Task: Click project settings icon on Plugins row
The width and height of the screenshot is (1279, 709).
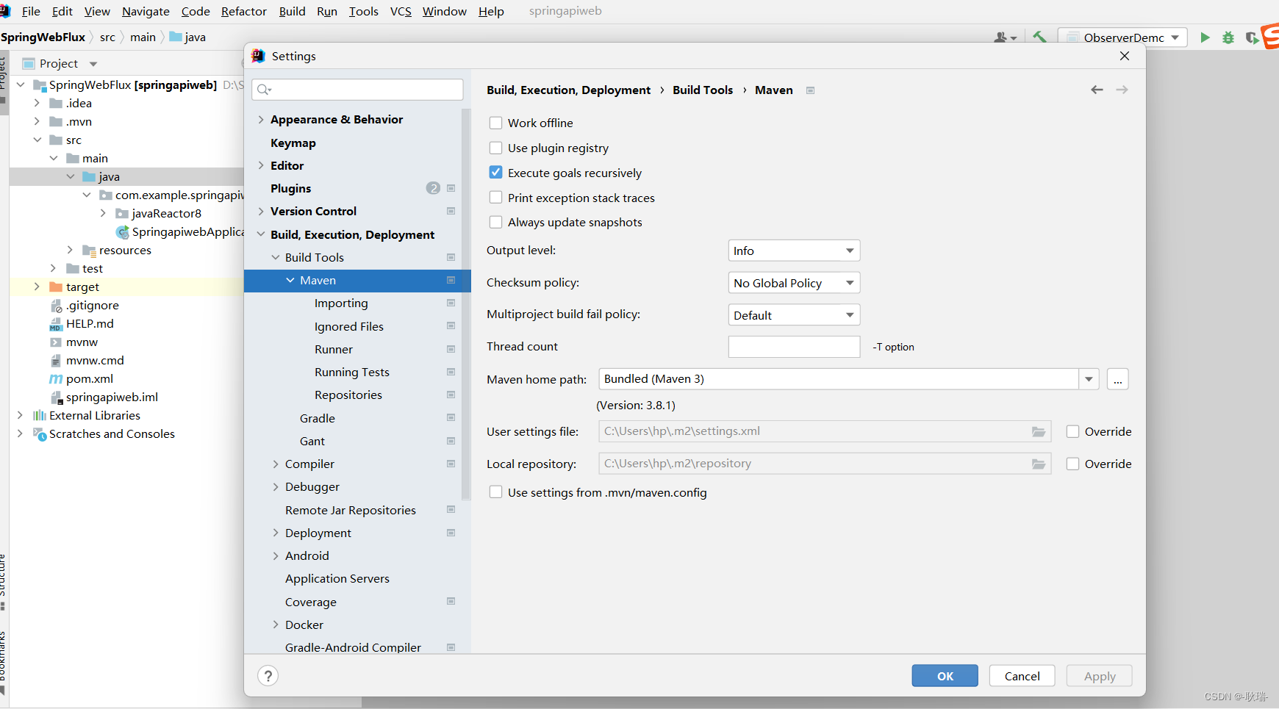Action: tap(451, 188)
